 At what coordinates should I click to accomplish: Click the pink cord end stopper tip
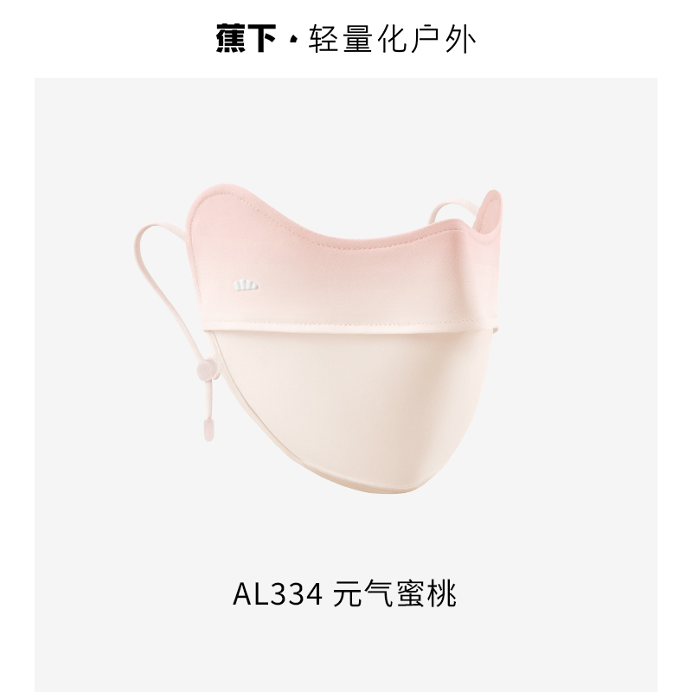[x=208, y=430]
